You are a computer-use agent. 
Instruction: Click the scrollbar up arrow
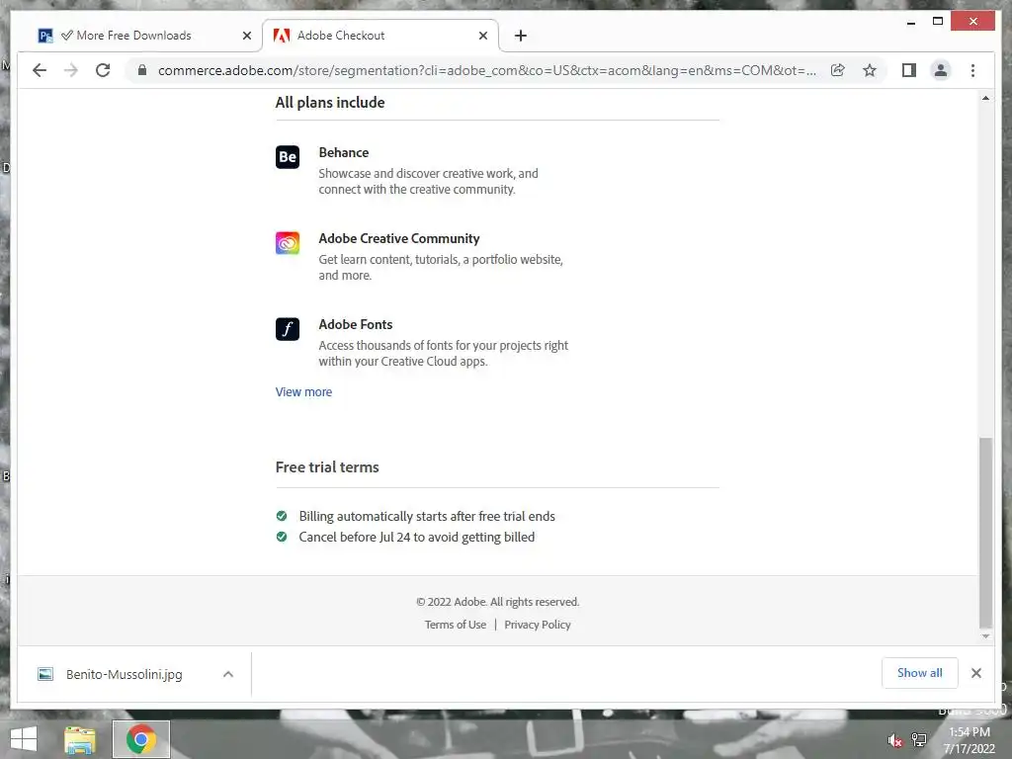[x=985, y=98]
